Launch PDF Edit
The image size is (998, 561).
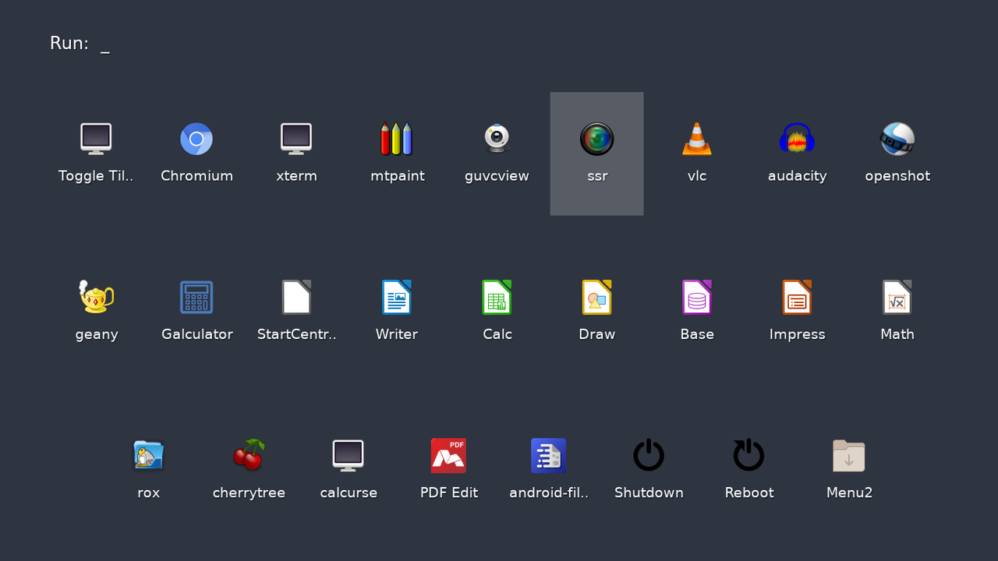pos(448,455)
